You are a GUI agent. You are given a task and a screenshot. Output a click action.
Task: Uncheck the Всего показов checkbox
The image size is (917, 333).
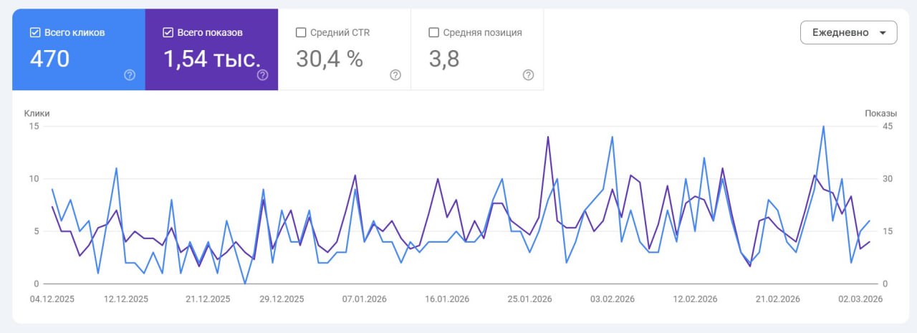(x=168, y=32)
